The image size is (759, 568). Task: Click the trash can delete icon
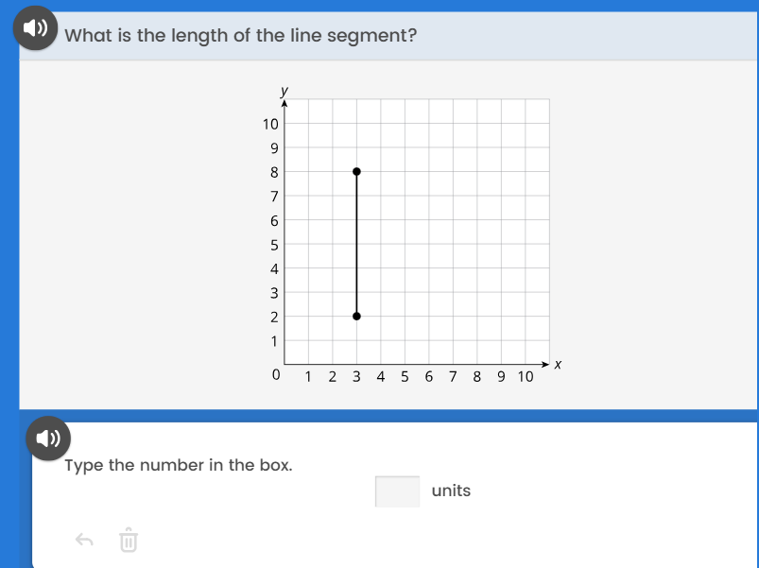(x=129, y=541)
